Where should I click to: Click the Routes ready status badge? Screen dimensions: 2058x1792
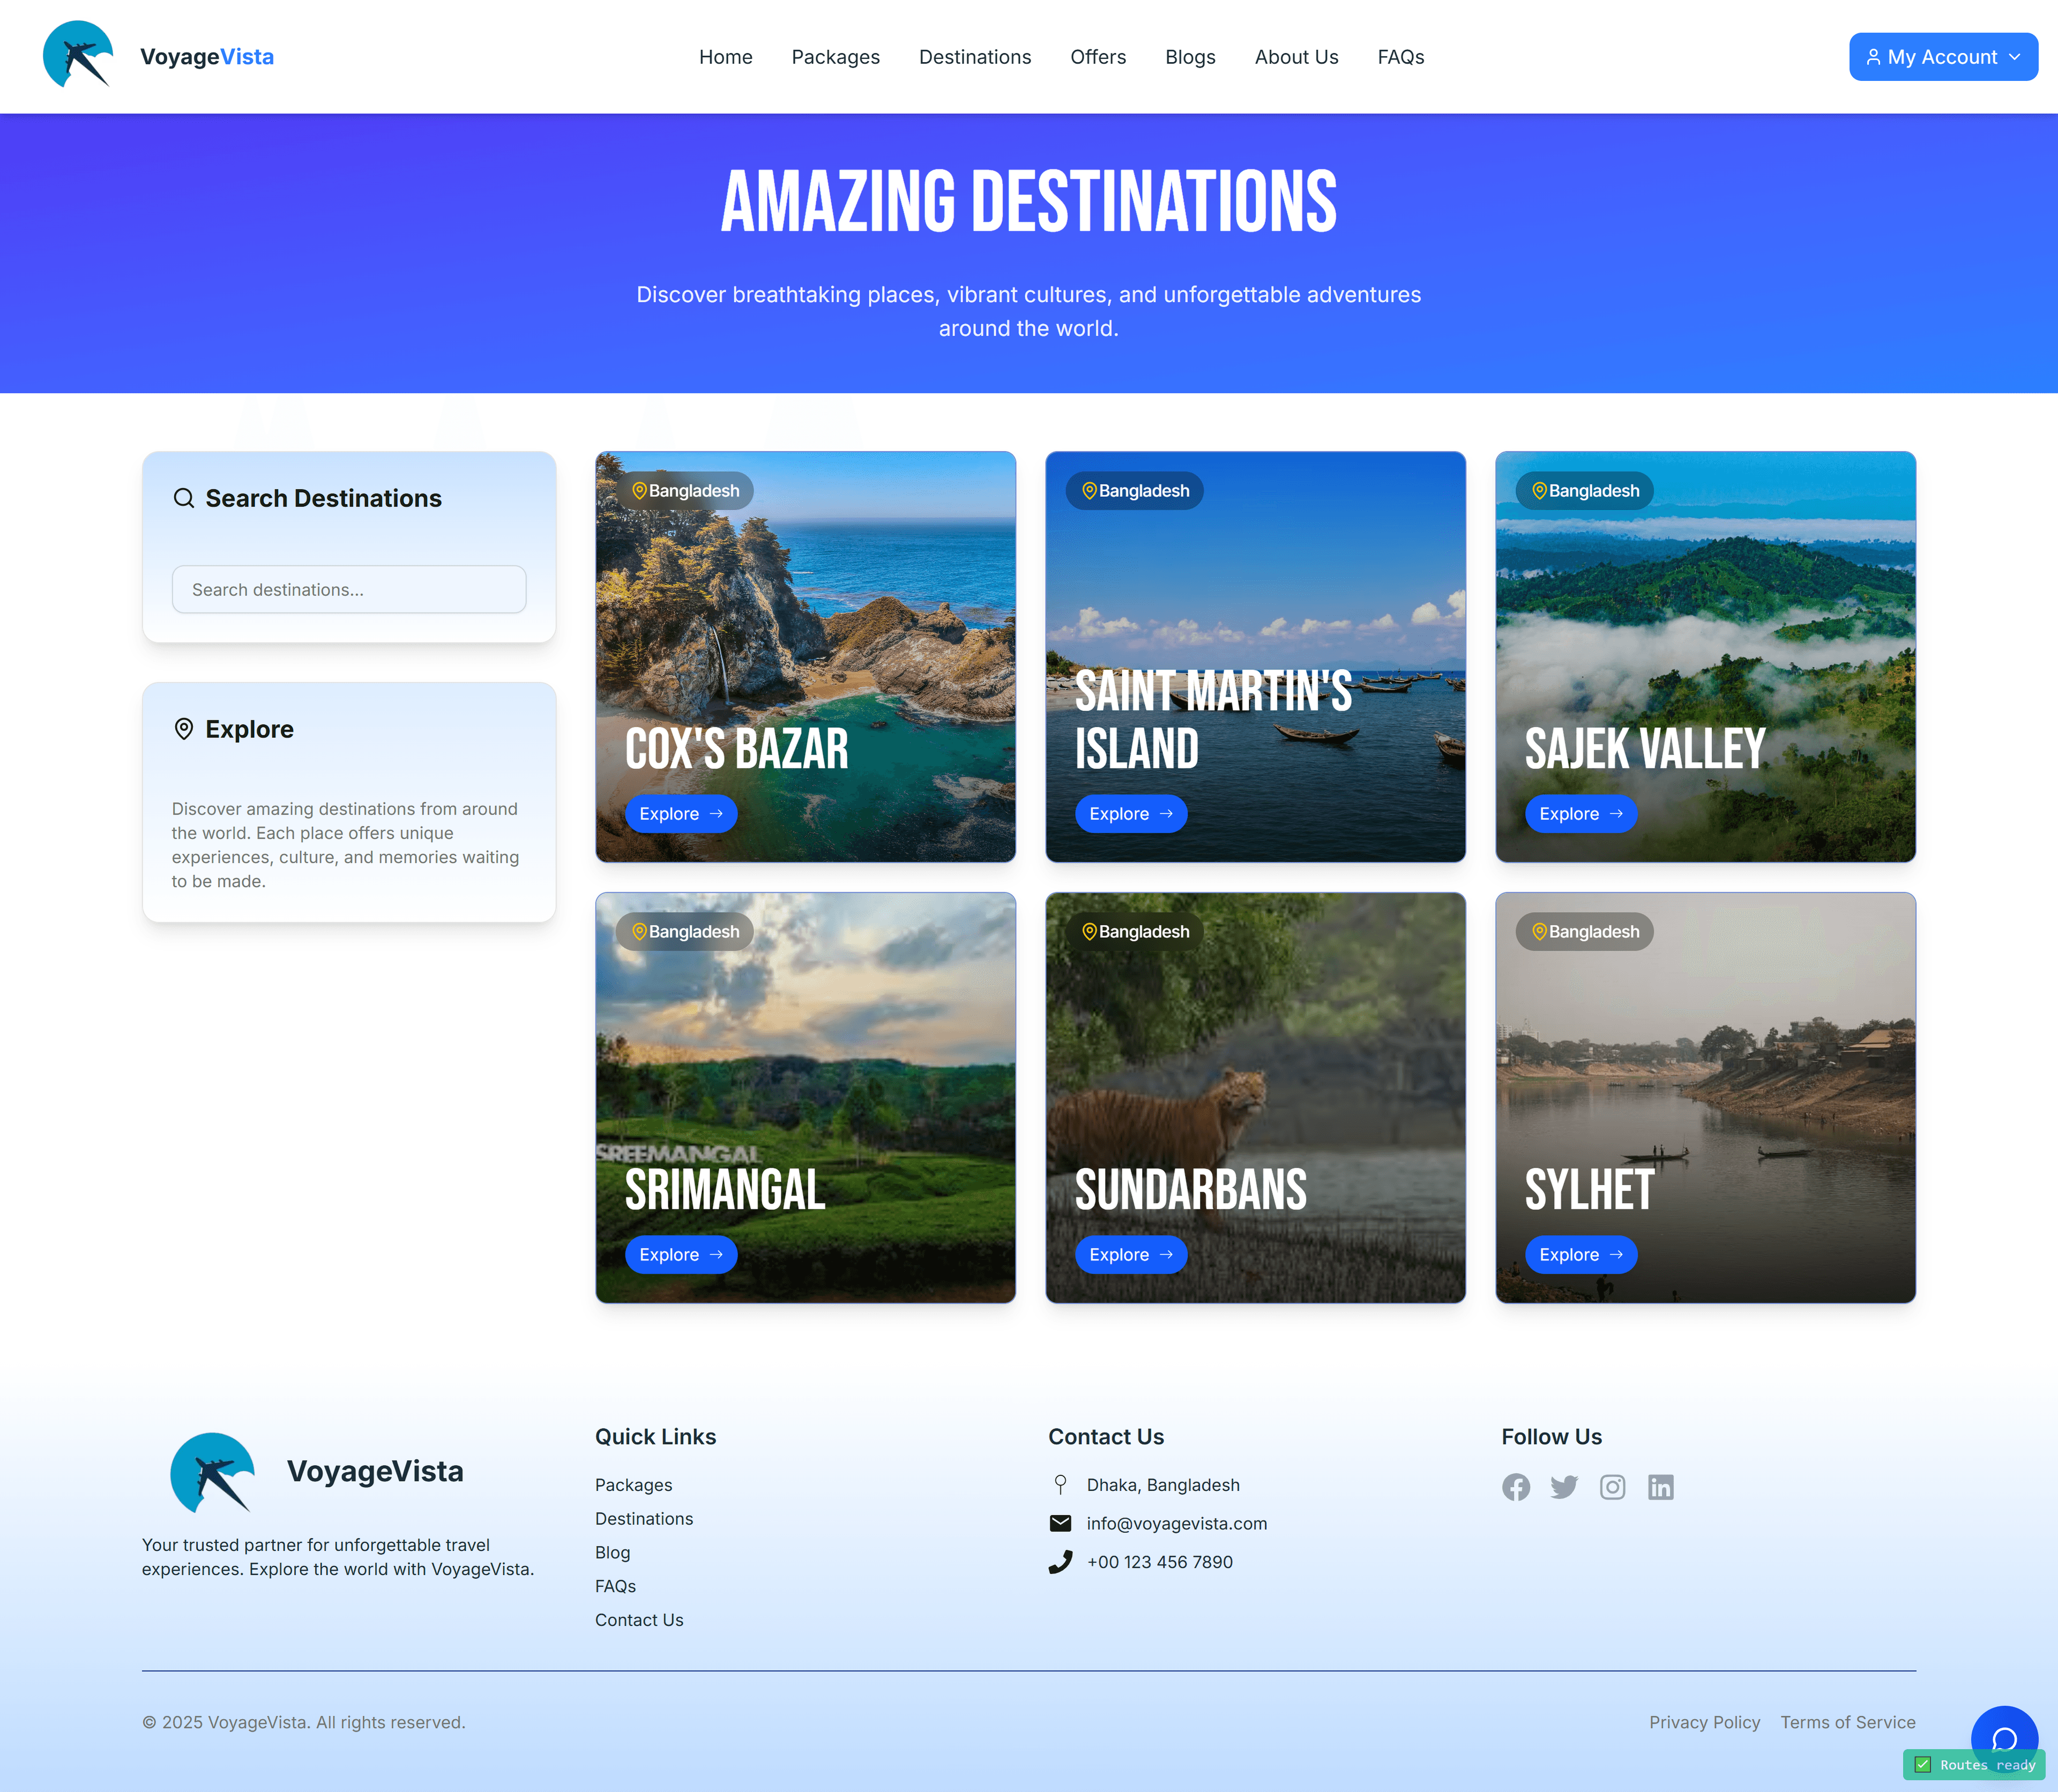(1974, 1764)
